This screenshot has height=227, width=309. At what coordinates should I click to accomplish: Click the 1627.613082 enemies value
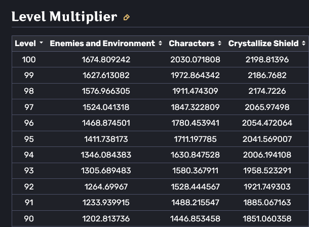106,75
